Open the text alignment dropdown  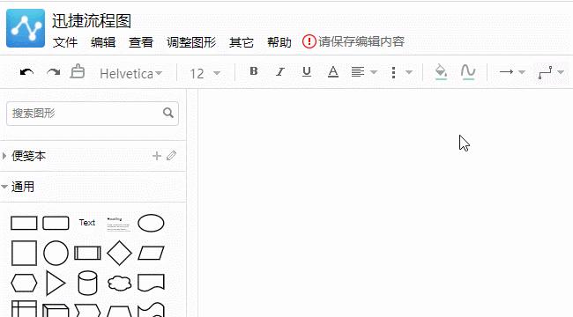click(364, 72)
